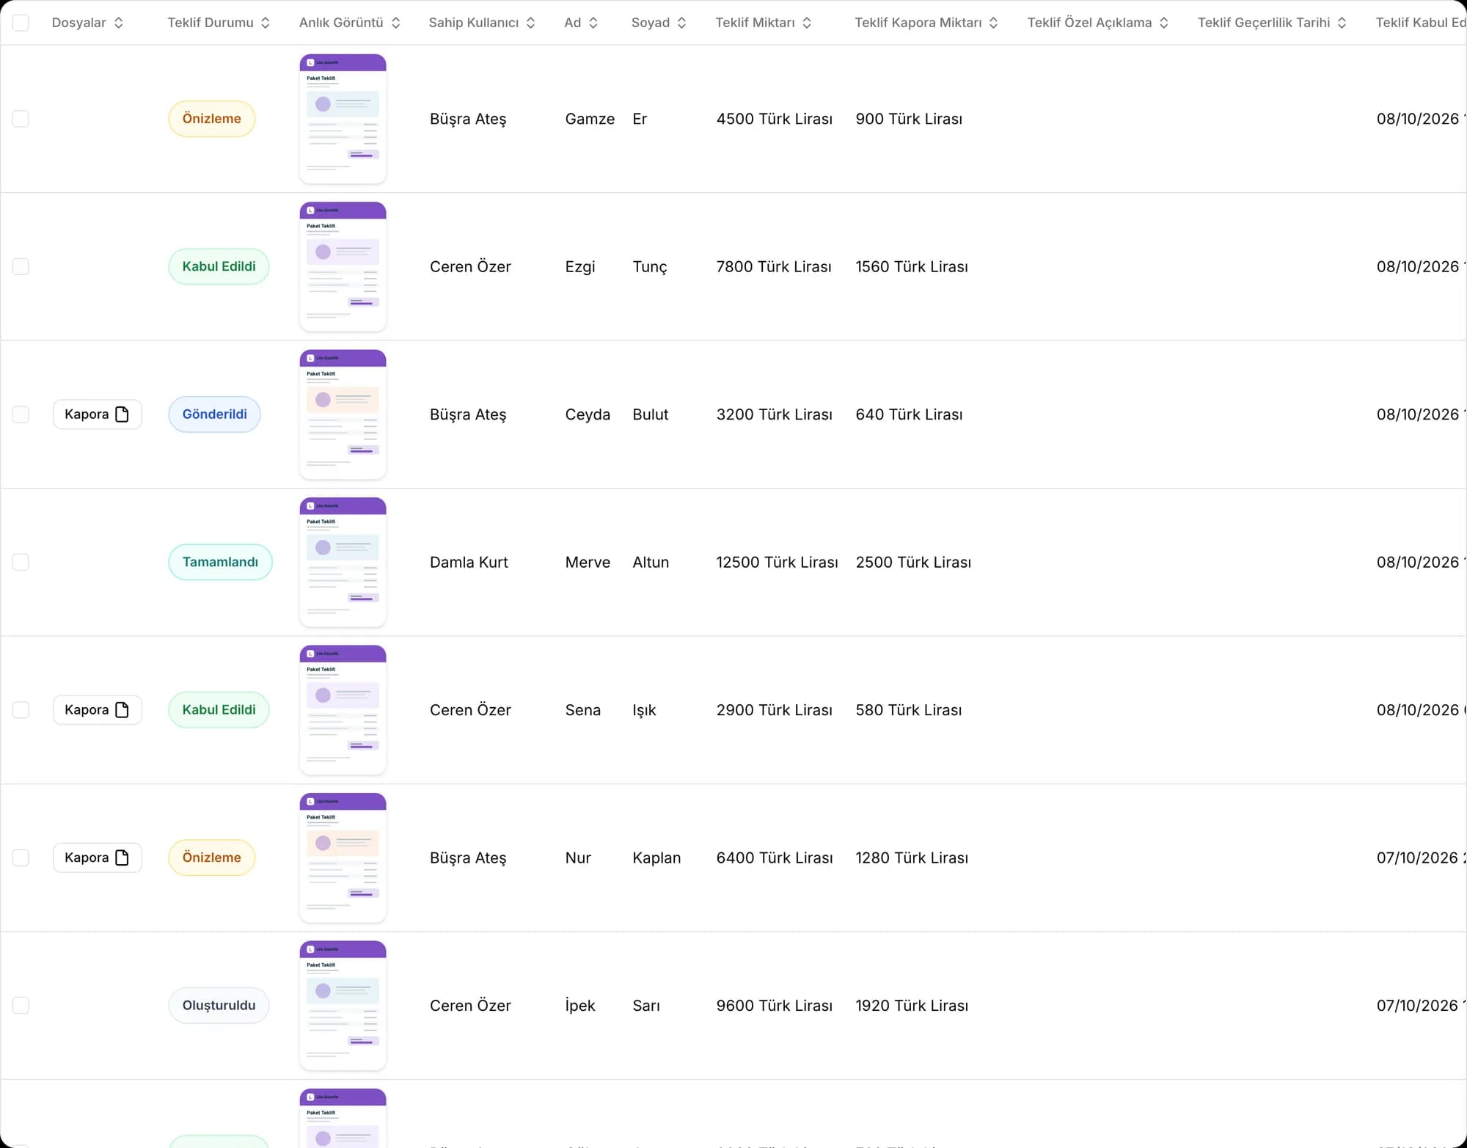Click file icon in Nur Kaplan's Kapora

(x=122, y=858)
